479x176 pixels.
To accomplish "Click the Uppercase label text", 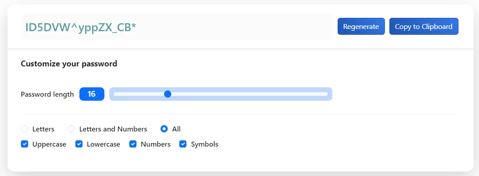I will click(49, 144).
